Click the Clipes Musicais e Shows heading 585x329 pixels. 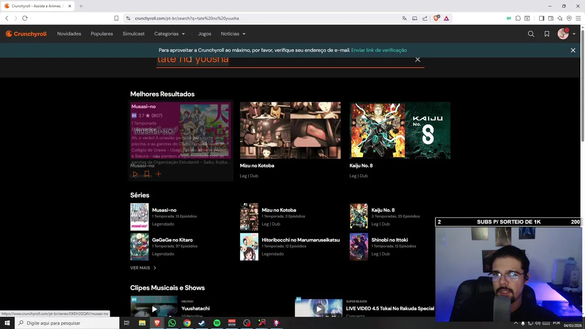pyautogui.click(x=167, y=288)
